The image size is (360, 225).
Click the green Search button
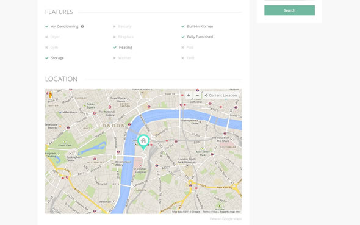[x=289, y=10]
